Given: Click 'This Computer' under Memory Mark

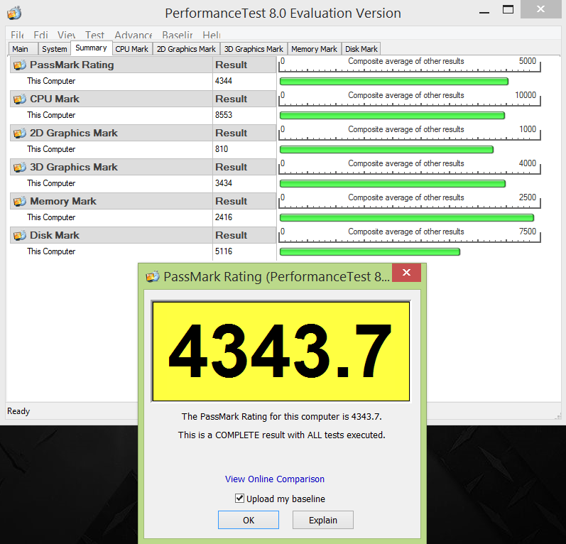Looking at the screenshot, I should click(x=51, y=217).
